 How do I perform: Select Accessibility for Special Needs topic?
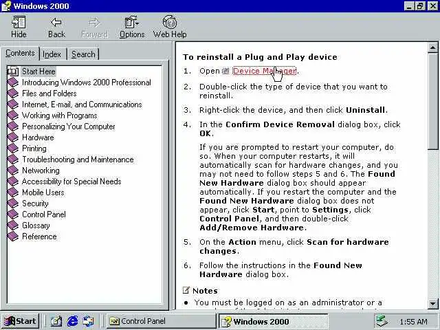tap(71, 181)
